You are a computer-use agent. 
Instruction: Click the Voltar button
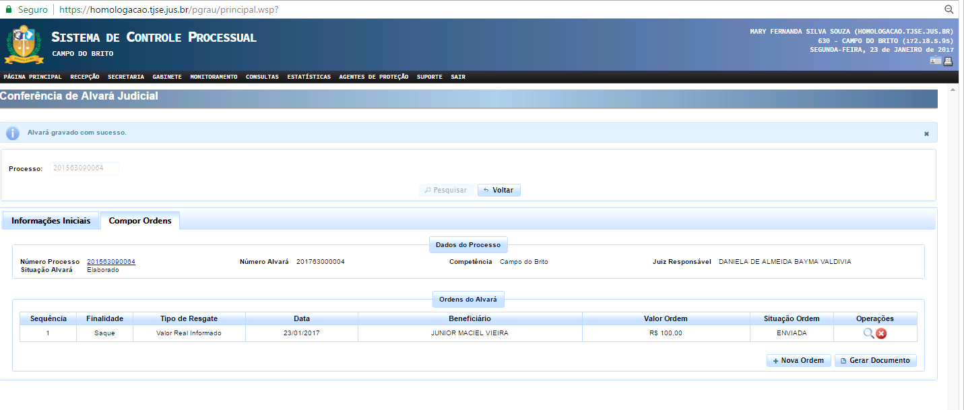click(499, 190)
